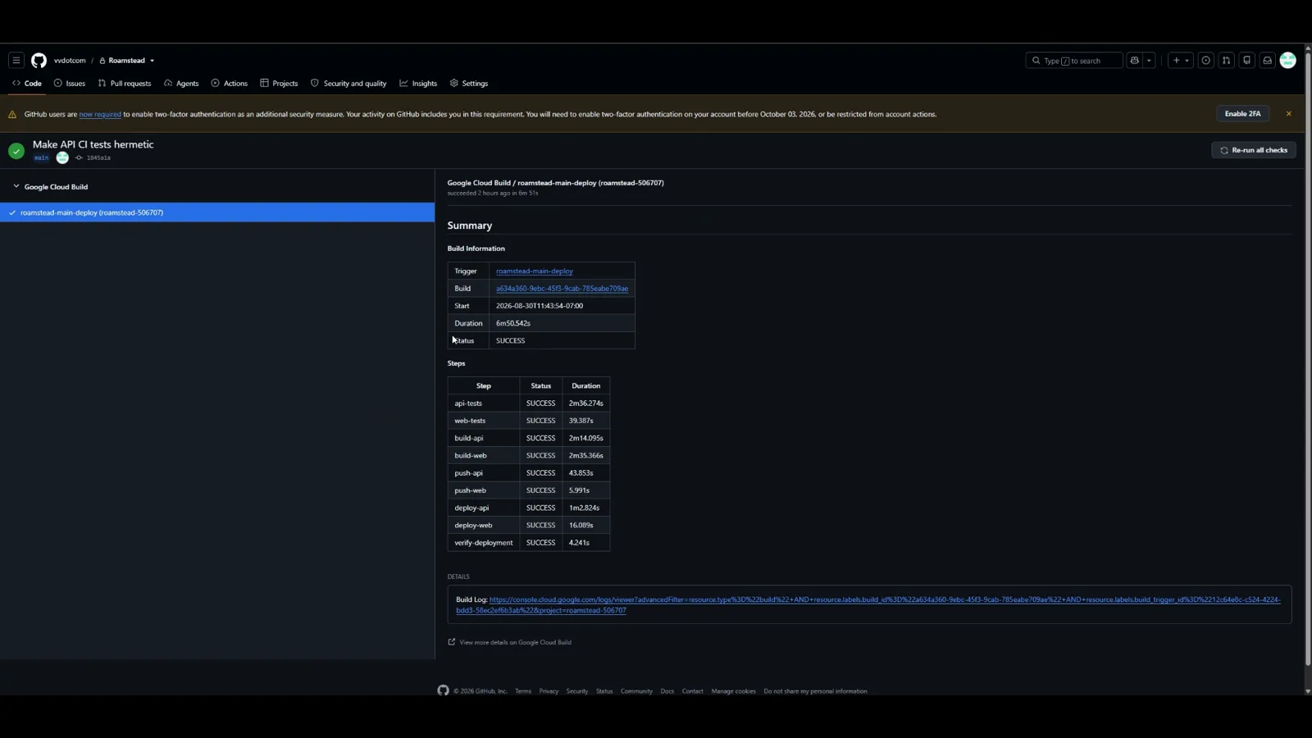
Task: Select the roamstead-main-deploy check row
Action: click(217, 213)
